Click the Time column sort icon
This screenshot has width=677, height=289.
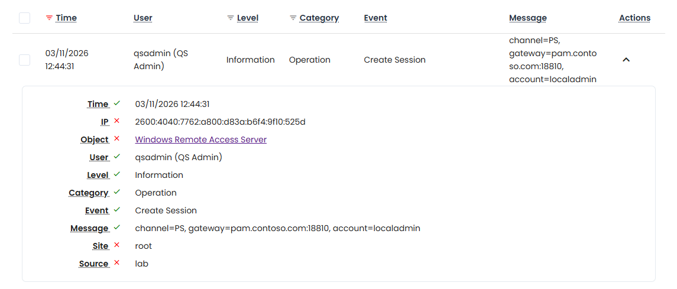point(49,18)
